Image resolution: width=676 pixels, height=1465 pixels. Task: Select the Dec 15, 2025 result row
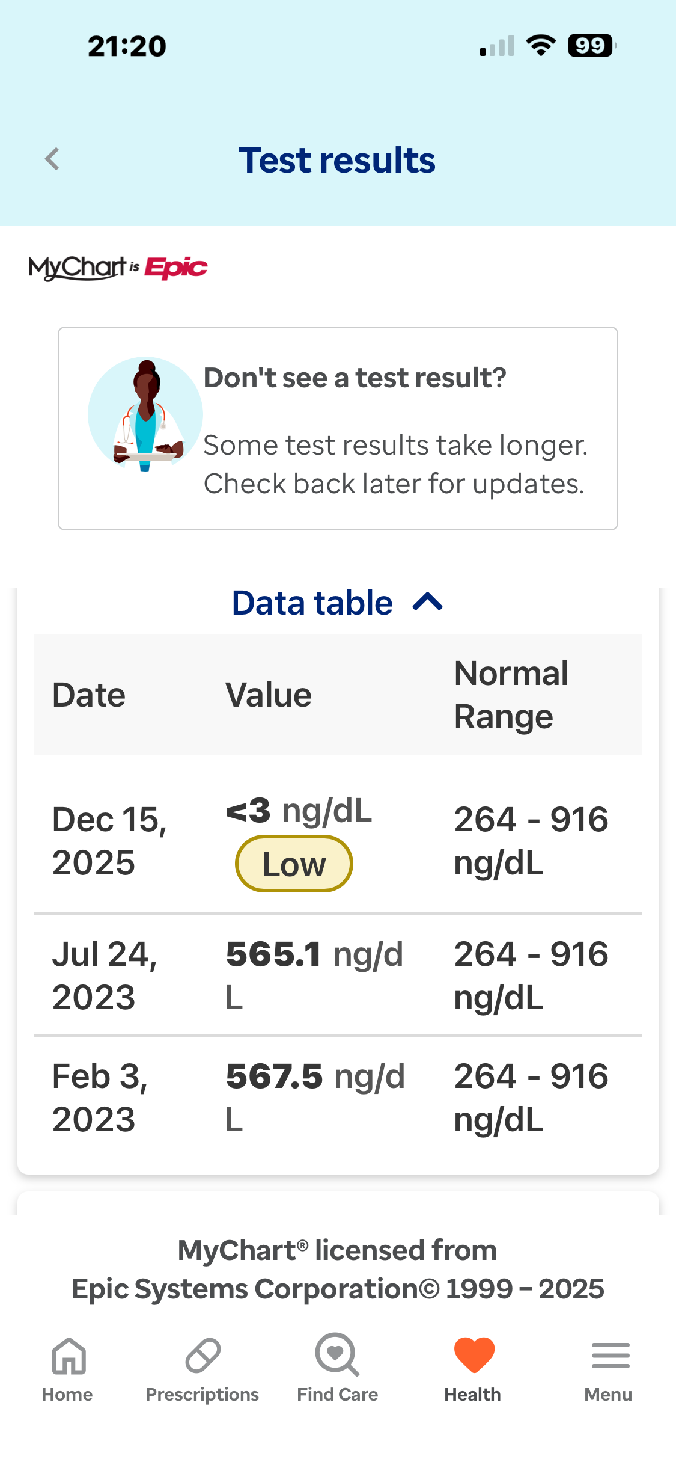[338, 840]
